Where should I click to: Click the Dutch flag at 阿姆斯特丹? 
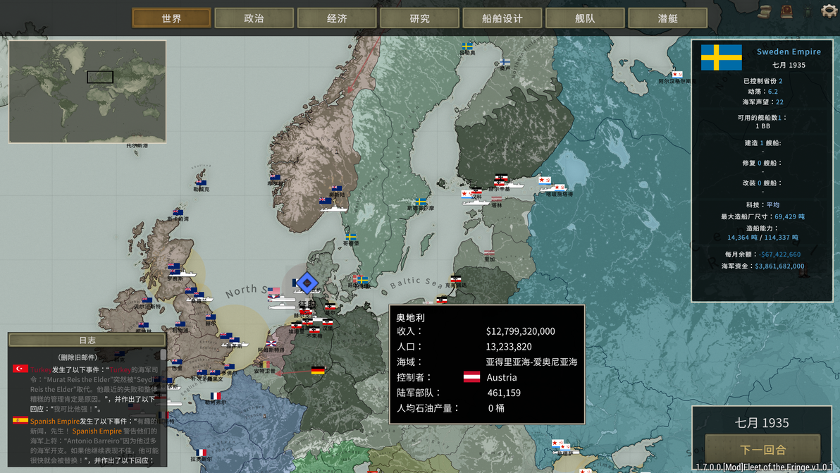coord(272,343)
